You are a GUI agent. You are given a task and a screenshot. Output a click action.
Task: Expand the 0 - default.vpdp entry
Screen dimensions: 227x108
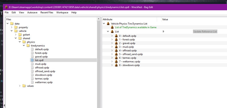pos(112,36)
